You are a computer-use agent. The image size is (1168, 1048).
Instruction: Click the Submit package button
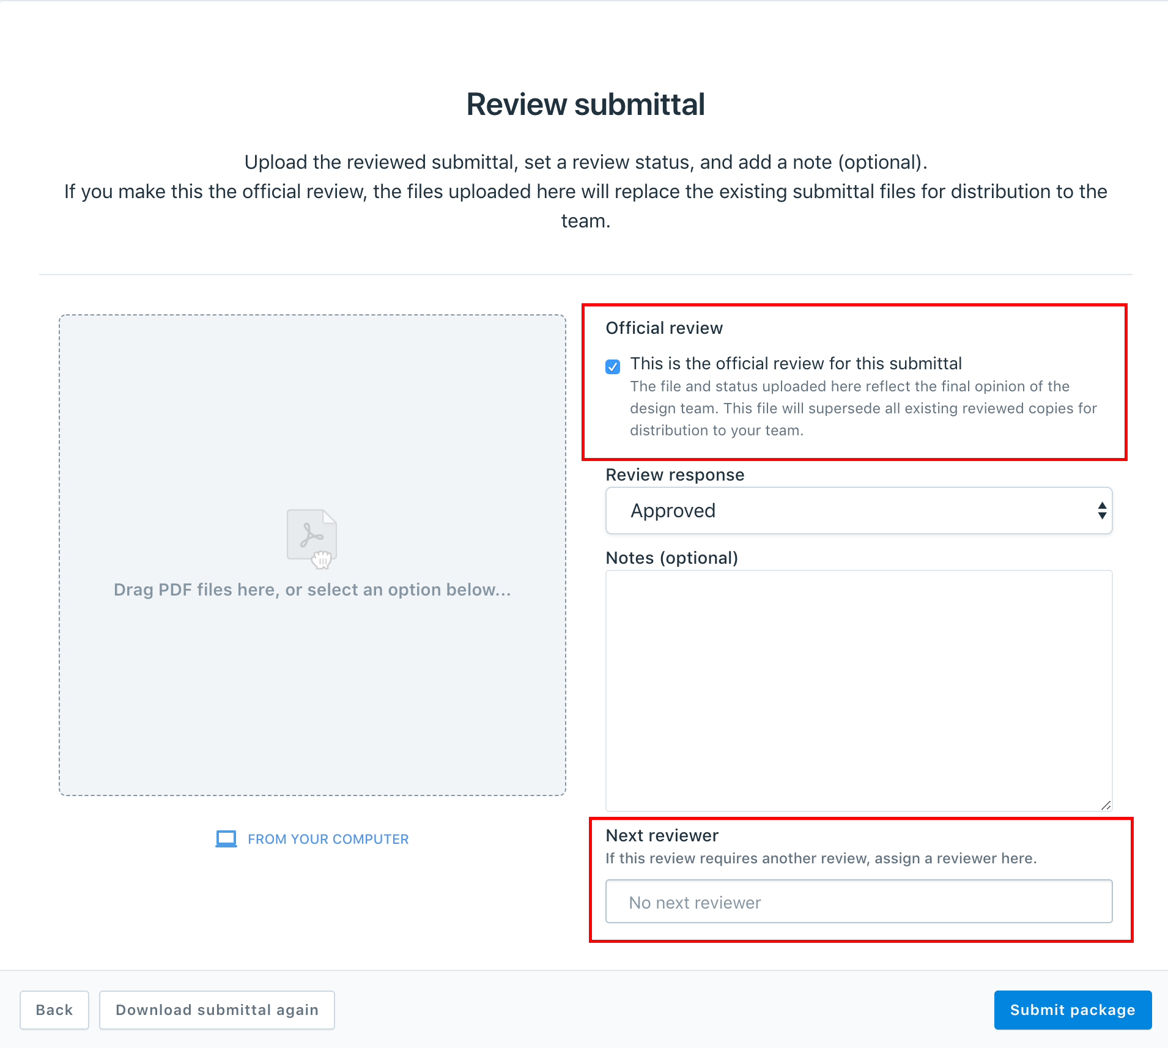(1073, 1010)
